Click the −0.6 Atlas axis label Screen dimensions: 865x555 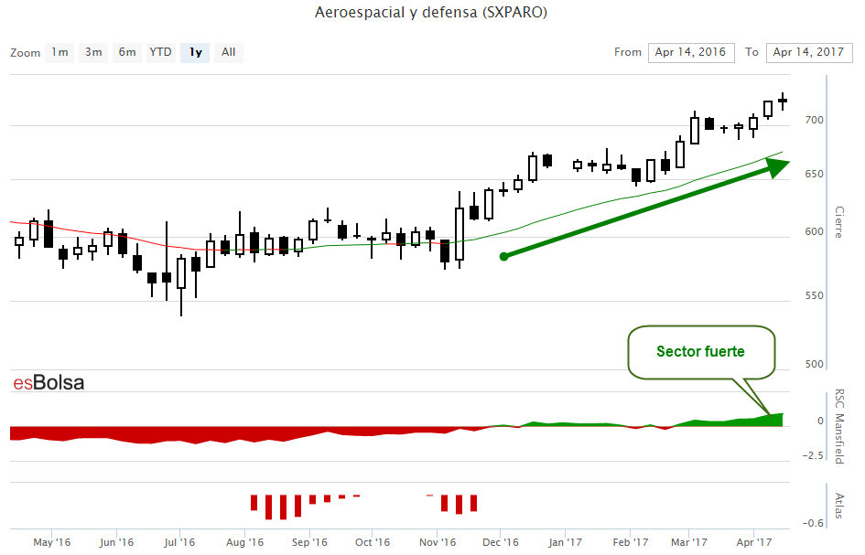click(813, 523)
